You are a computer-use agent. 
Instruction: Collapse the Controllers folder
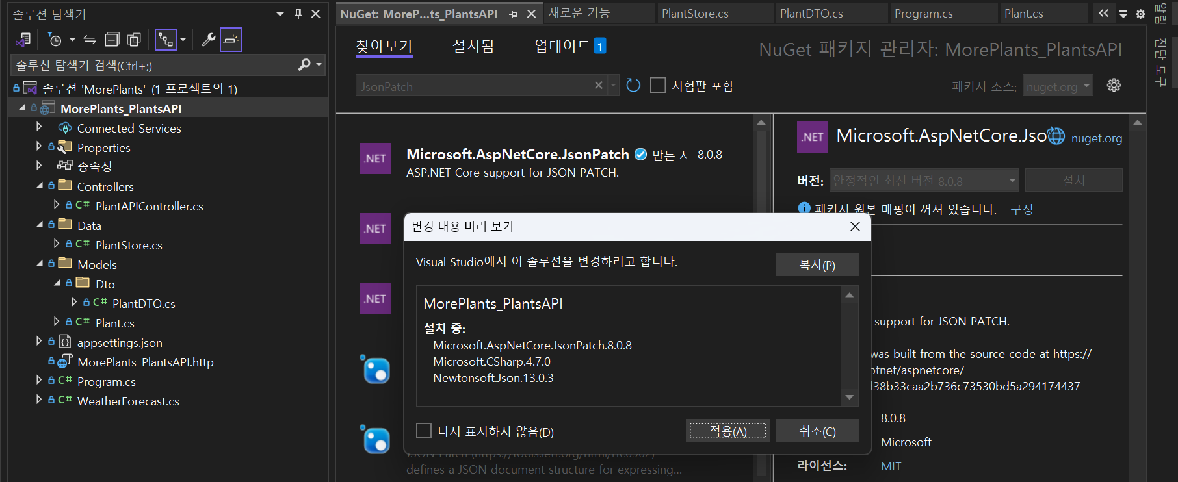point(40,186)
